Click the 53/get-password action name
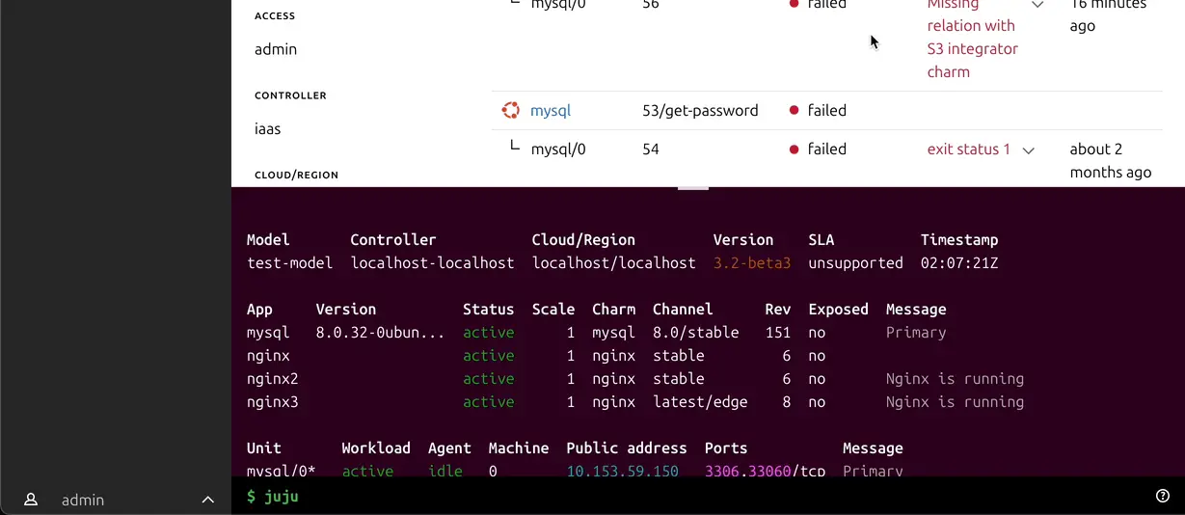The image size is (1185, 515). point(700,111)
